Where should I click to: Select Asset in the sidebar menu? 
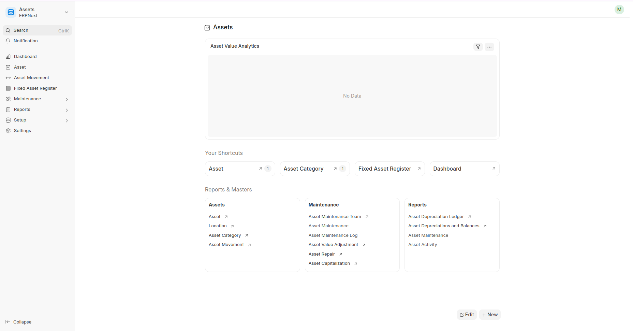click(20, 67)
